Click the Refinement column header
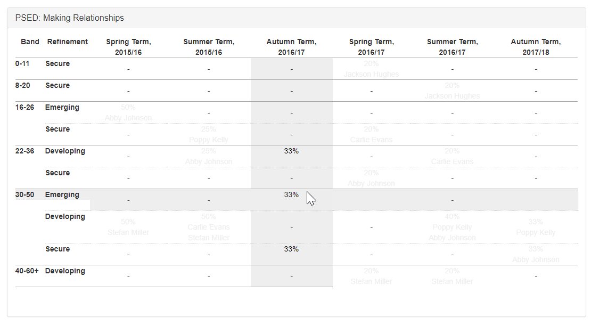Image resolution: width=591 pixels, height=325 pixels. 68,42
